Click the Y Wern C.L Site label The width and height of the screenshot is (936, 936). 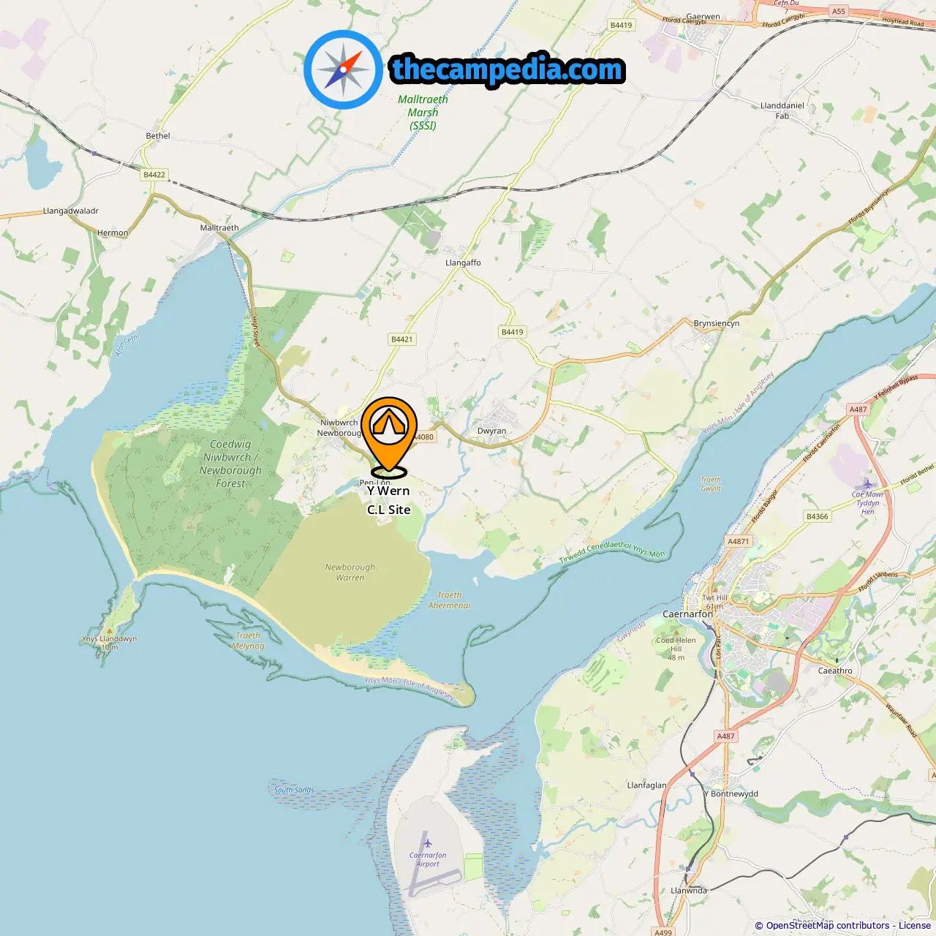(x=388, y=500)
